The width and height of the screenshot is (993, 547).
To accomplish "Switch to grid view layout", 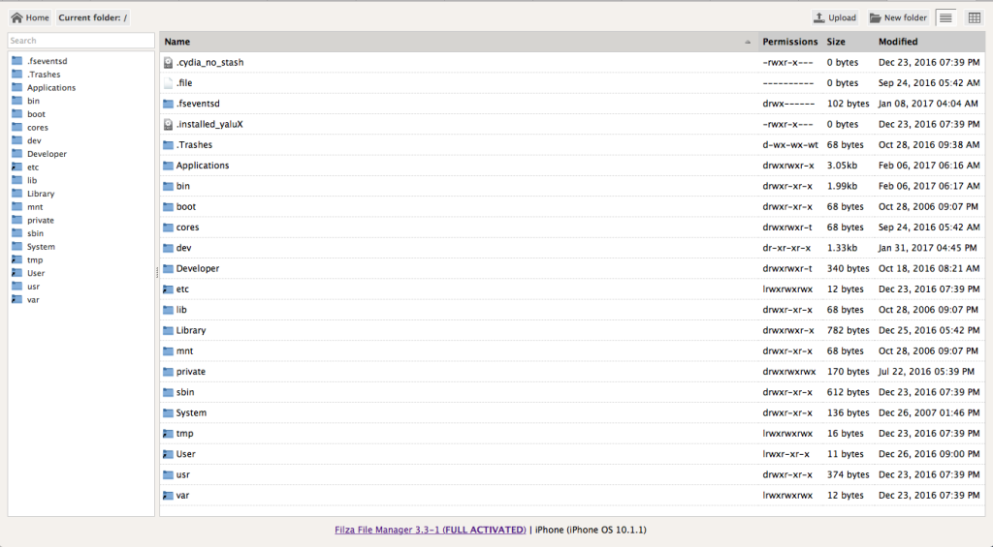I will point(975,17).
